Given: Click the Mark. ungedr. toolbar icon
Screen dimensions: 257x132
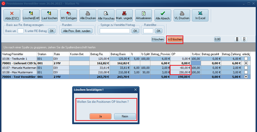Looking at the screenshot, I should (x=124, y=16).
